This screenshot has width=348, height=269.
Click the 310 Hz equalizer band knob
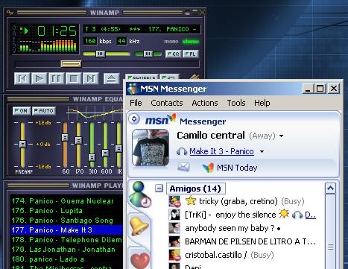[92, 157]
